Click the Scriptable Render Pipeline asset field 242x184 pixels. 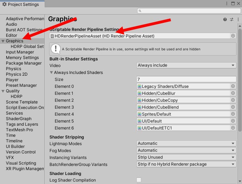[143, 36]
